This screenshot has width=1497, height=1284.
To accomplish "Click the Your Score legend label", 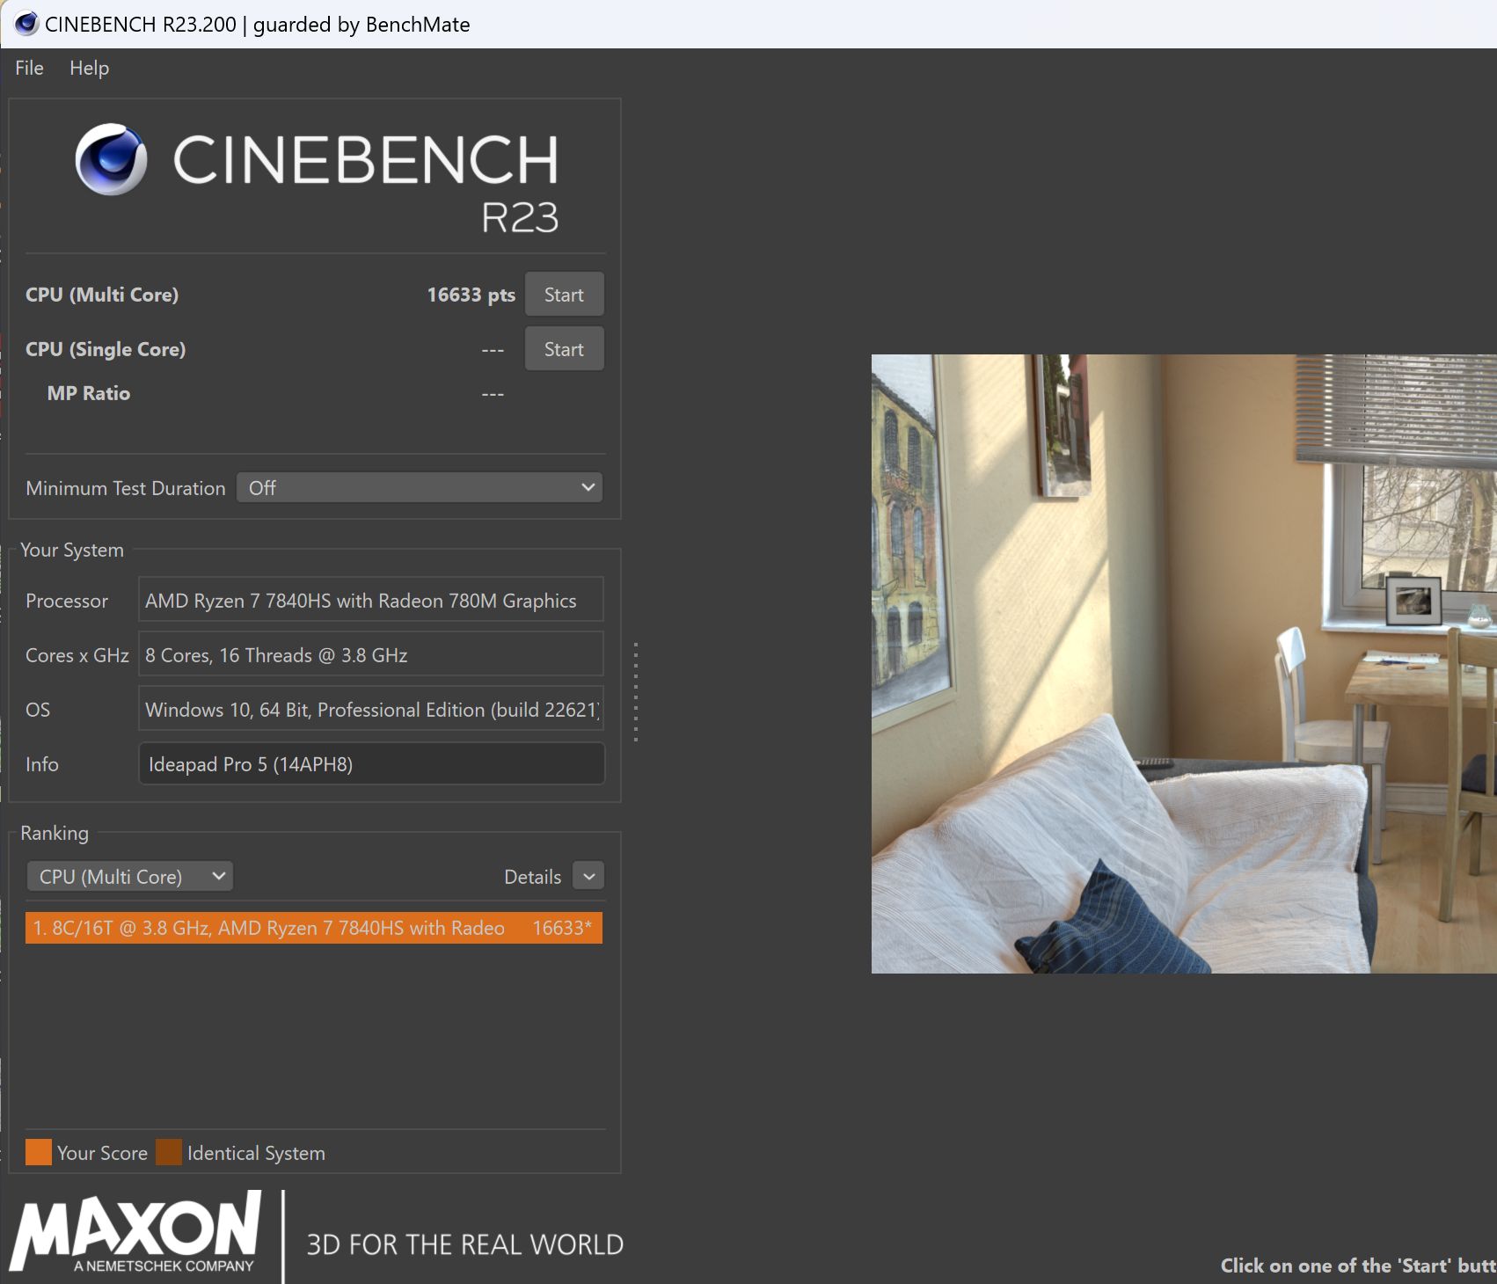I will pos(102,1153).
